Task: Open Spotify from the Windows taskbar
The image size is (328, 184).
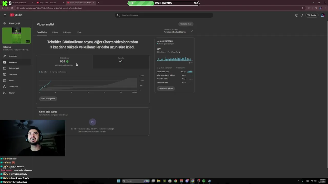Action: tap(204, 181)
